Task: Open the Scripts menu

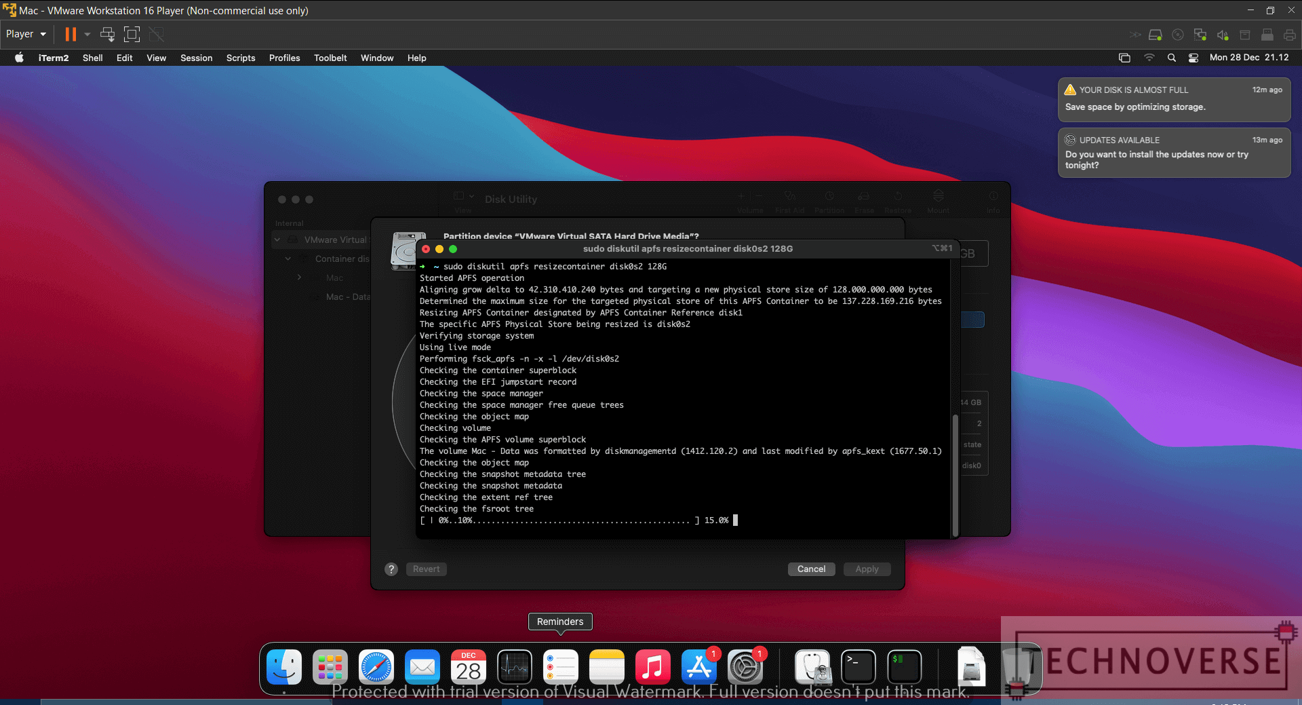Action: tap(241, 58)
